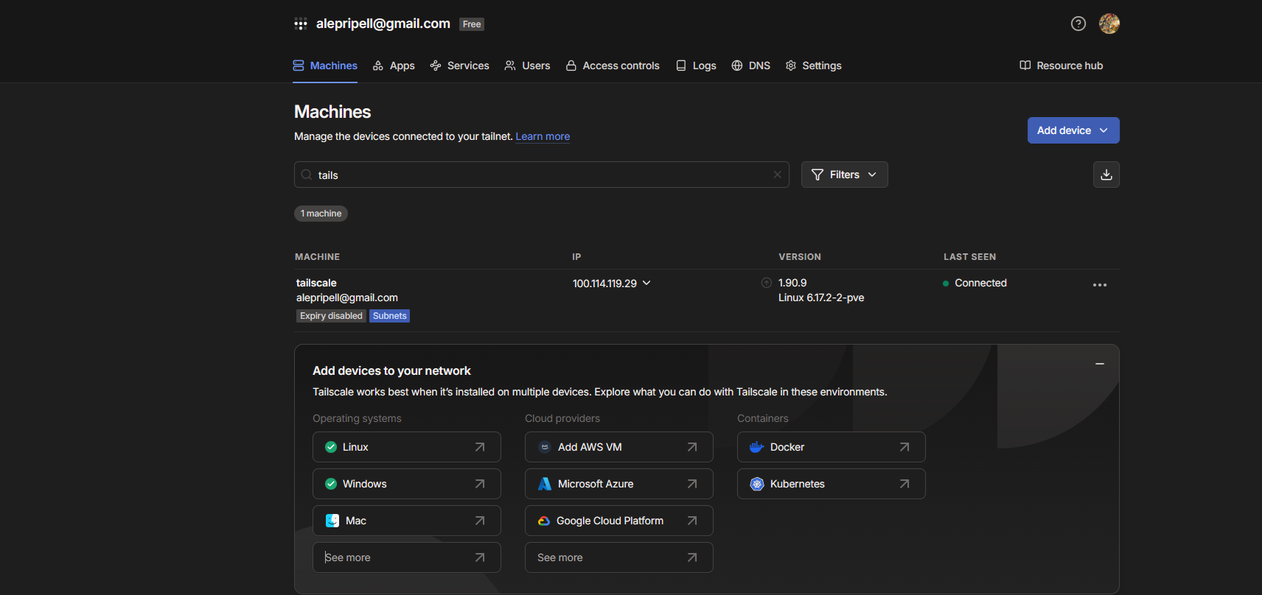Image resolution: width=1262 pixels, height=595 pixels.
Task: Click the Tailscale logo dots icon
Action: [x=300, y=24]
